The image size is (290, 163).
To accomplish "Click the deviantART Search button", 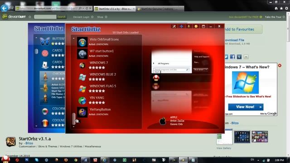I will click(62, 17).
